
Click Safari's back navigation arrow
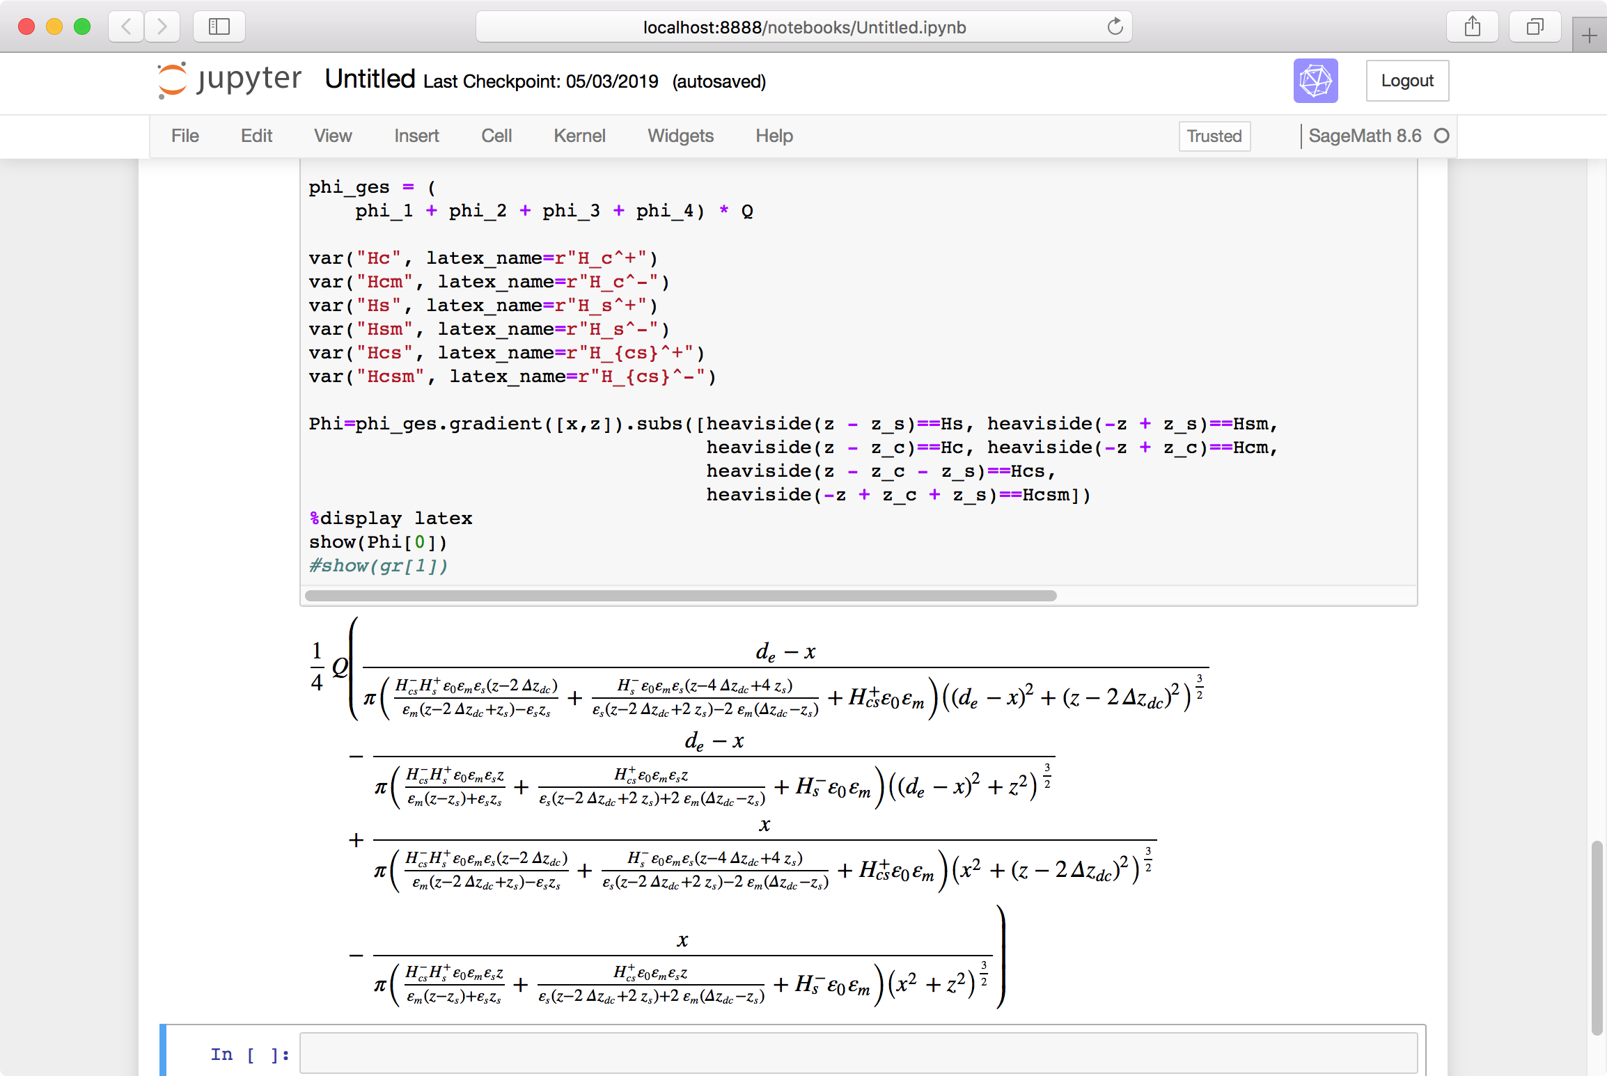[x=126, y=27]
